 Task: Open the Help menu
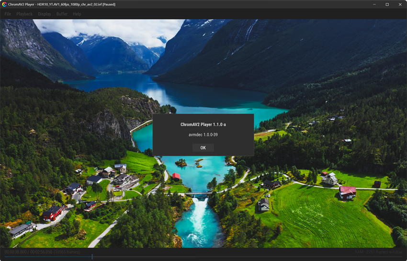(77, 14)
